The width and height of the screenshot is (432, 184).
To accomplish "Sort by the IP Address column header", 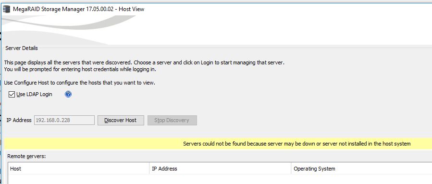I will pos(220,169).
